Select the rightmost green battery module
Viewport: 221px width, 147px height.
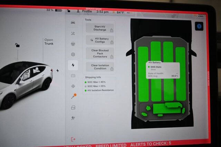coord(181,74)
